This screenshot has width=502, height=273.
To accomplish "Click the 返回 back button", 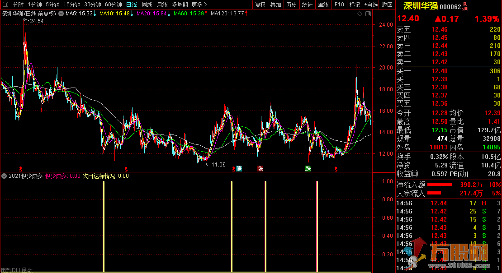I will point(387,5).
